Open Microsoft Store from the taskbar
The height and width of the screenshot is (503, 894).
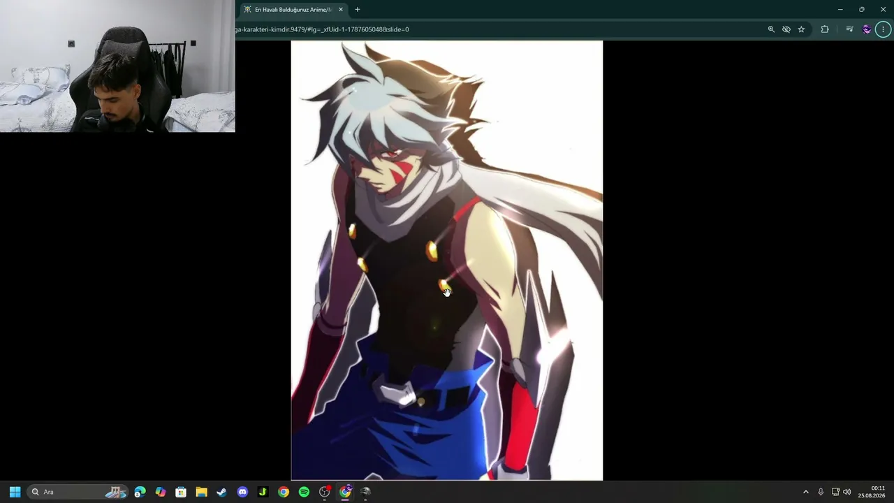181,492
